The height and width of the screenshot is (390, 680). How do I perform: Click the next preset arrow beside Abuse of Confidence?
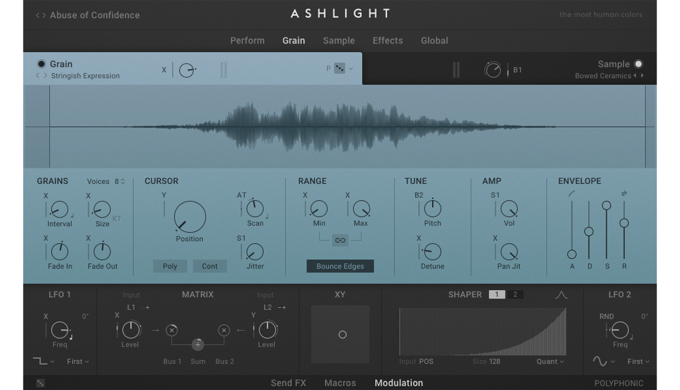pos(45,15)
